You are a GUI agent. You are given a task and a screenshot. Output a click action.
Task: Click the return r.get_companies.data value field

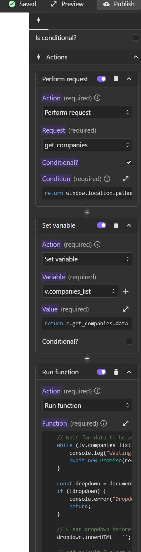tap(87, 323)
